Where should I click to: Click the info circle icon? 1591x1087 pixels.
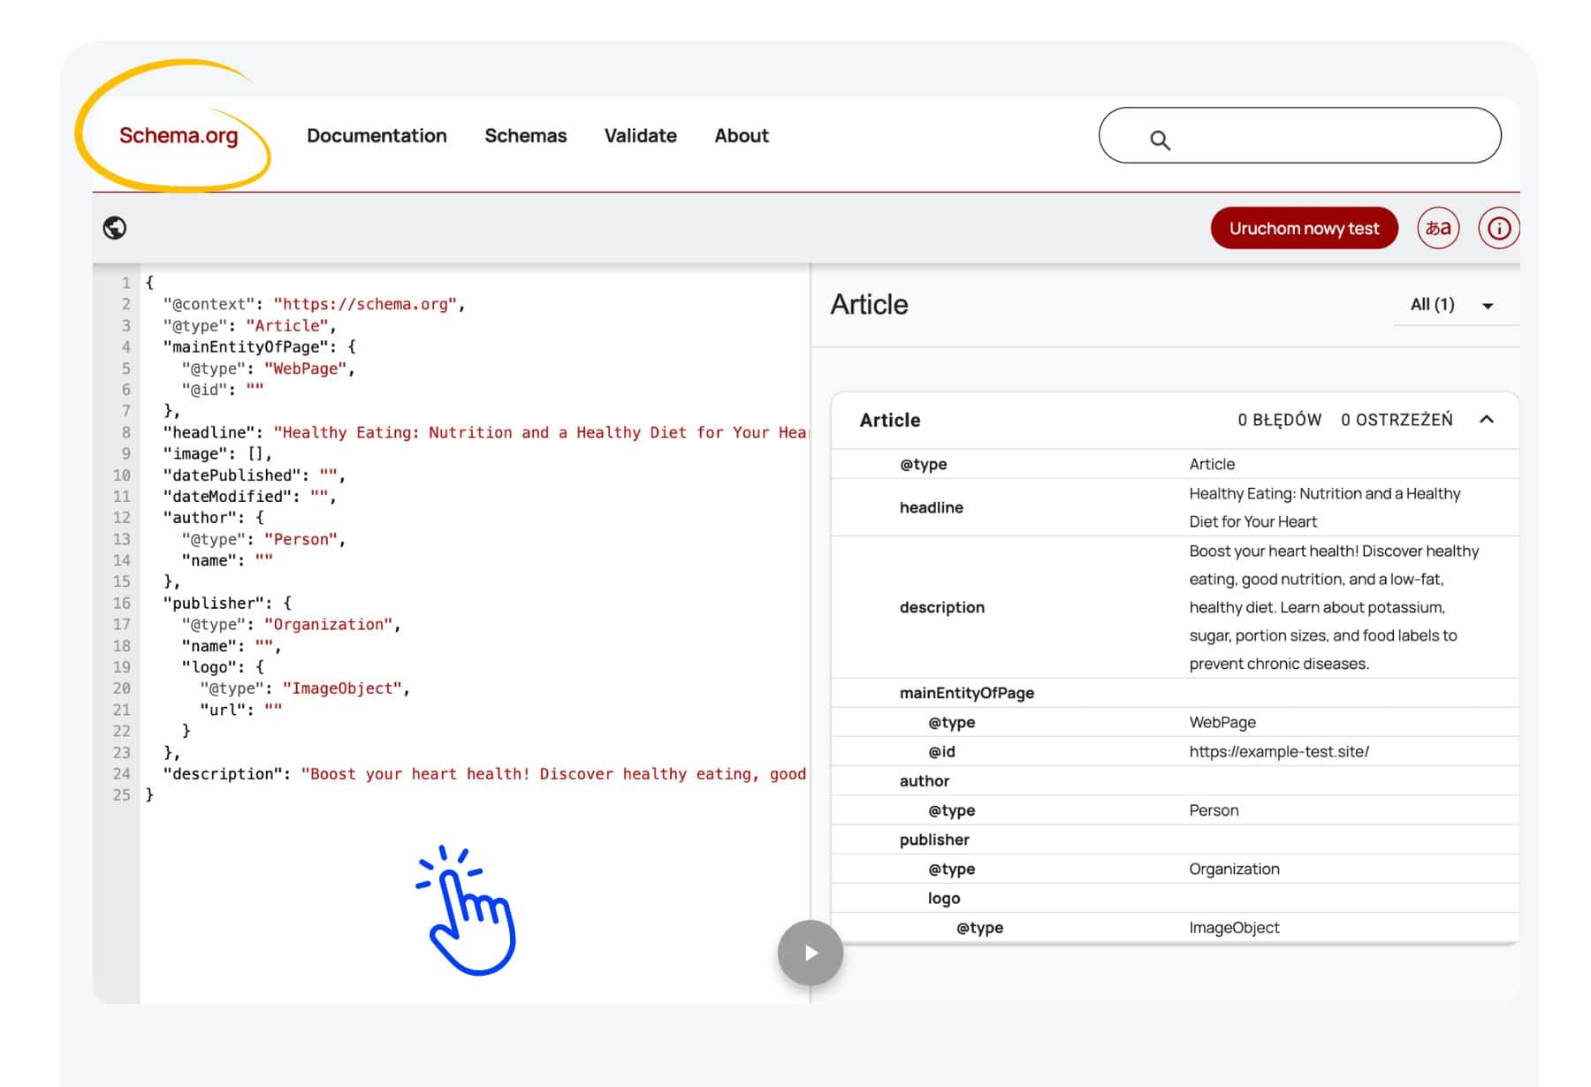(x=1498, y=228)
